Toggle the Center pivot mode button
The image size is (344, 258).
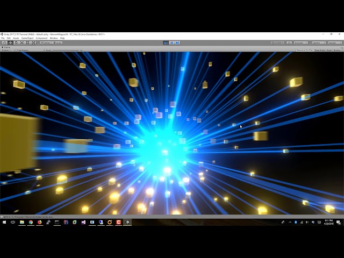click(x=46, y=43)
